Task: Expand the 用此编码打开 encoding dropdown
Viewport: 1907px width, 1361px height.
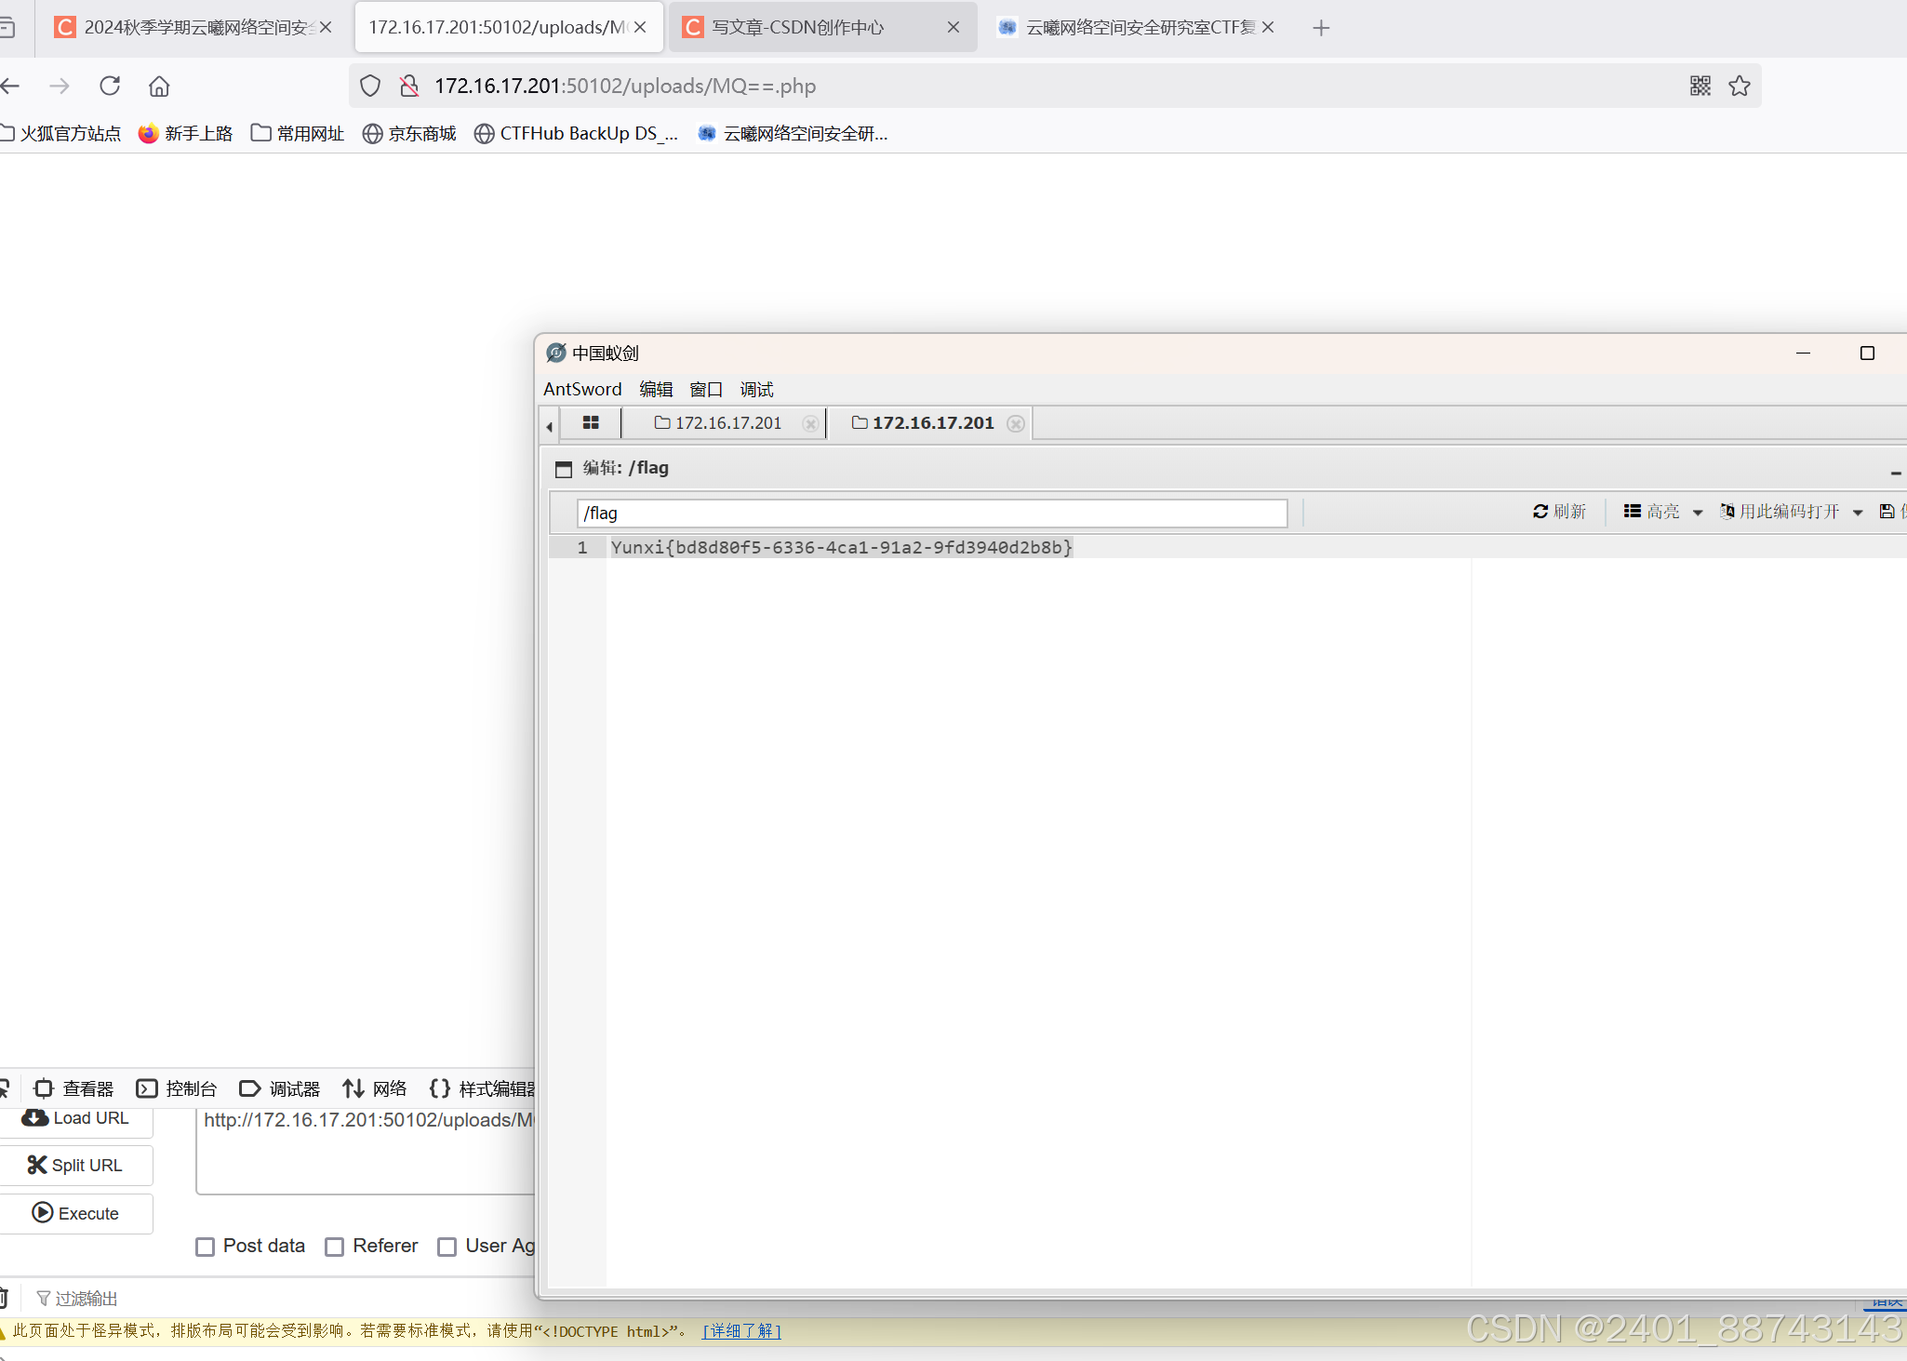Action: (x=1857, y=513)
